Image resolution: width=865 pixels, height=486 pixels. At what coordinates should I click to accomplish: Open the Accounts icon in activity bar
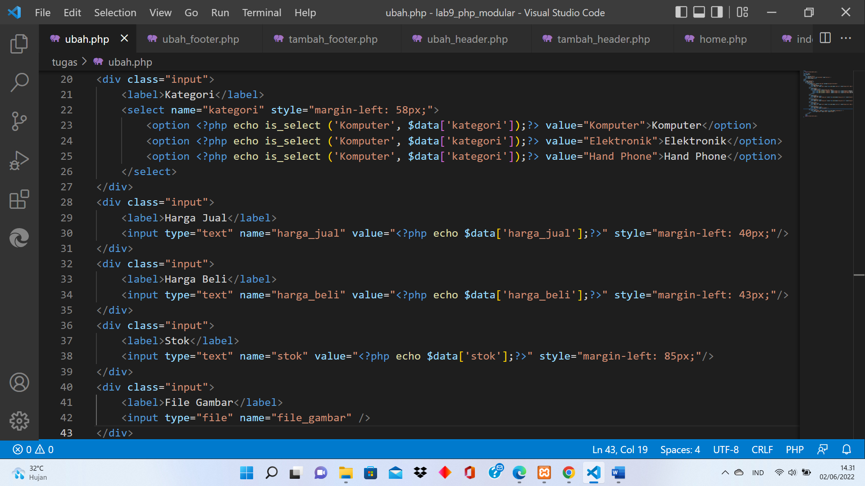tap(18, 382)
